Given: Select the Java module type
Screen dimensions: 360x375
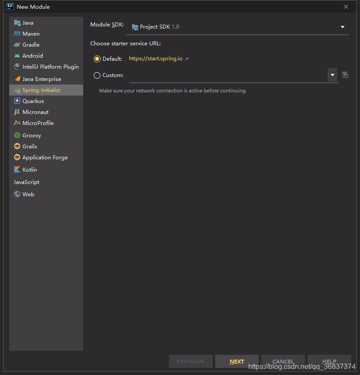Looking at the screenshot, I should pos(46,23).
